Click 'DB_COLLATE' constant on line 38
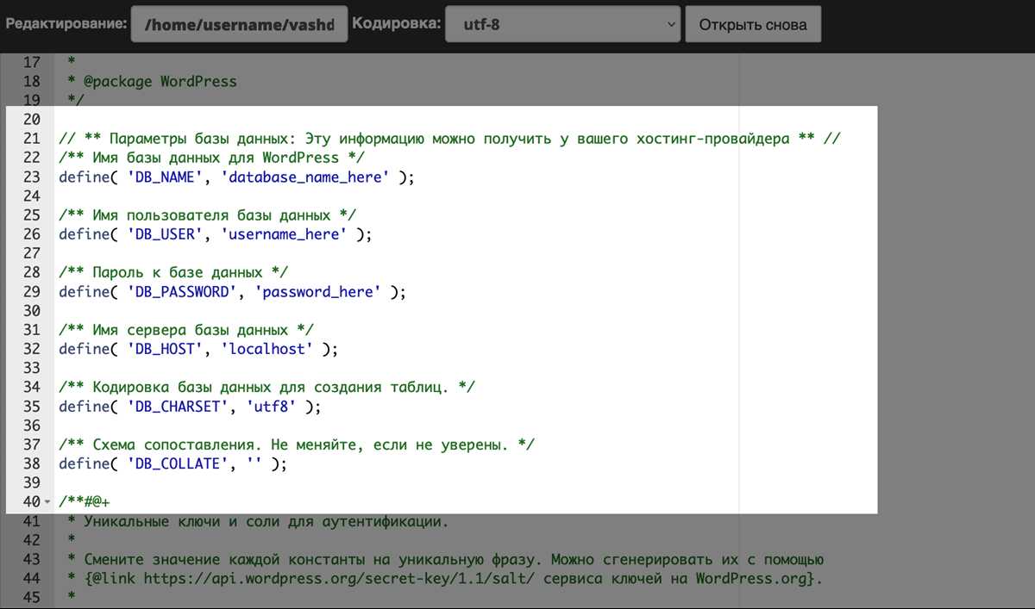The width and height of the screenshot is (1035, 609). [x=179, y=463]
